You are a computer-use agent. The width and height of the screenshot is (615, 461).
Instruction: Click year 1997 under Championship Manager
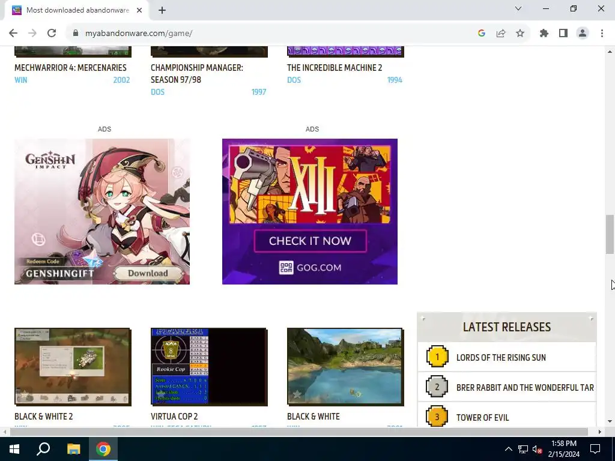tap(259, 92)
